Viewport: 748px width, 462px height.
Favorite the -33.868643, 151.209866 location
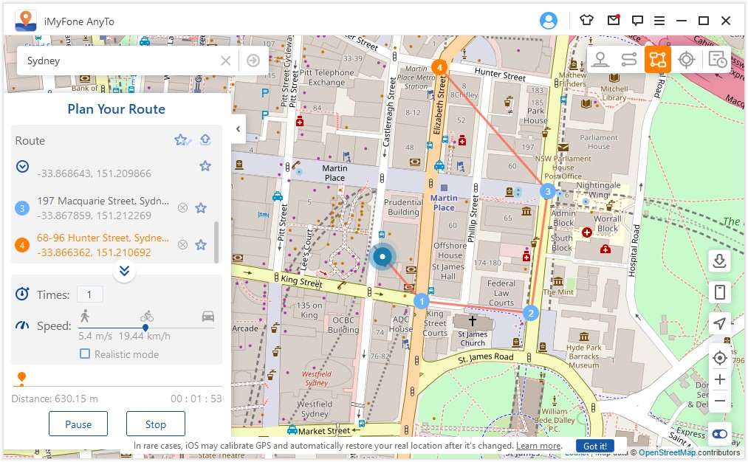tap(205, 166)
